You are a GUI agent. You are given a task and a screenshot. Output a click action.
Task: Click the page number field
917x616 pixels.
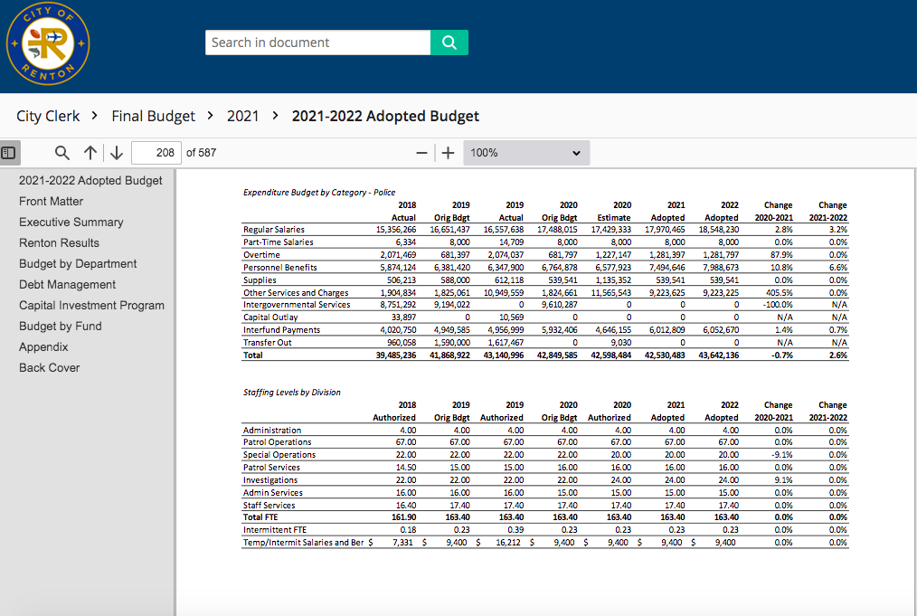[x=156, y=153]
